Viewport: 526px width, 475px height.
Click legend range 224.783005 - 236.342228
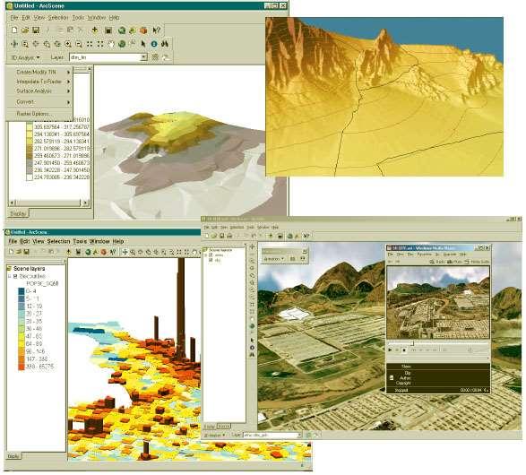[x=62, y=177]
